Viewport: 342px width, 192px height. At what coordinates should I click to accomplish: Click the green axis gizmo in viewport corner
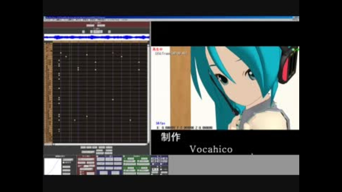pos(295,50)
